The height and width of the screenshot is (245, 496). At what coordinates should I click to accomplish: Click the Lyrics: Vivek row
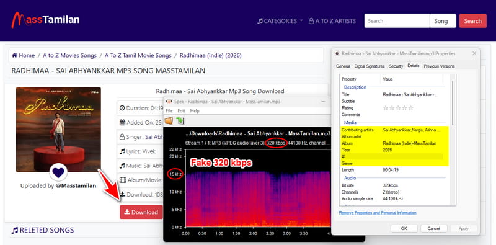click(x=140, y=151)
